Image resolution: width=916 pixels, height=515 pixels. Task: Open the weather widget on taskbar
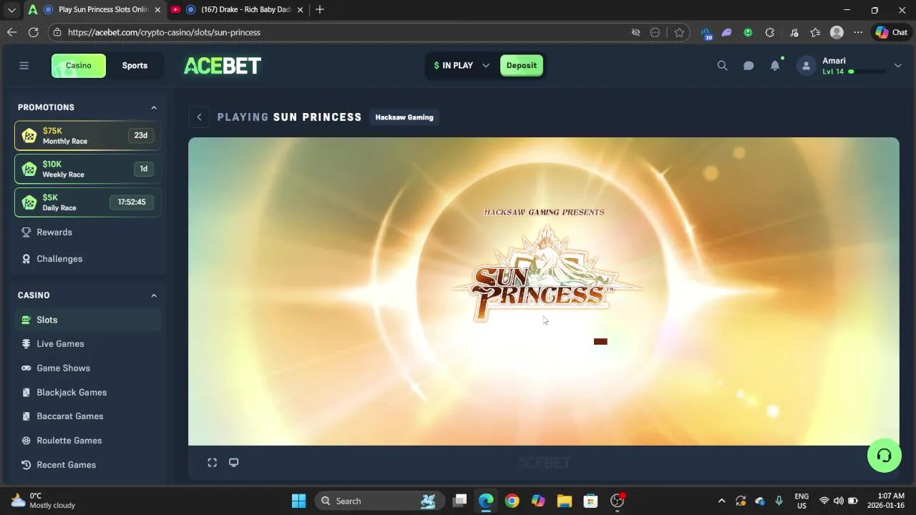[43, 501]
